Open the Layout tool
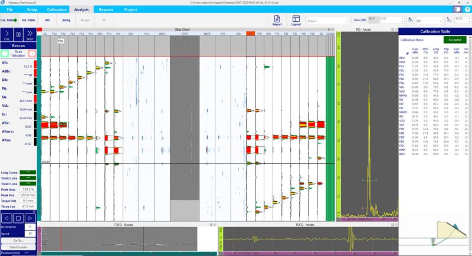This screenshot has height=256, width=472. click(296, 21)
